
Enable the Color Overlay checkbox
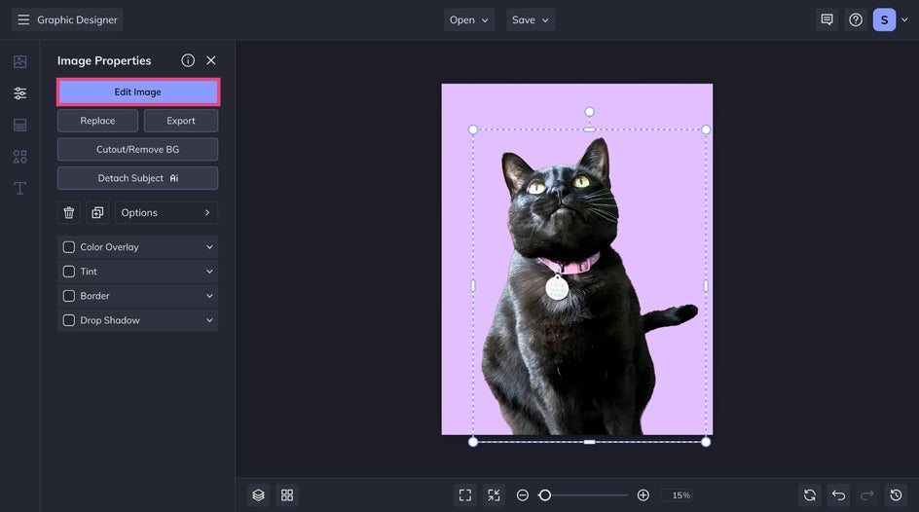68,247
